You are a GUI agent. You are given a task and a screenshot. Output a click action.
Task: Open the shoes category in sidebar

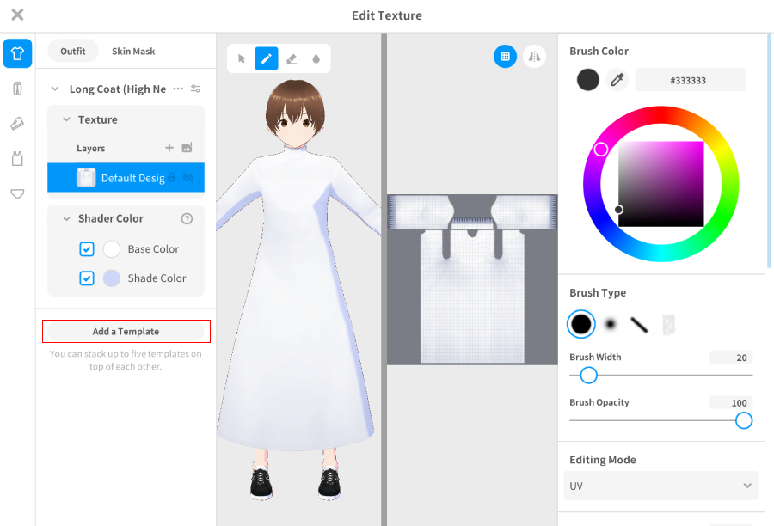click(x=17, y=124)
